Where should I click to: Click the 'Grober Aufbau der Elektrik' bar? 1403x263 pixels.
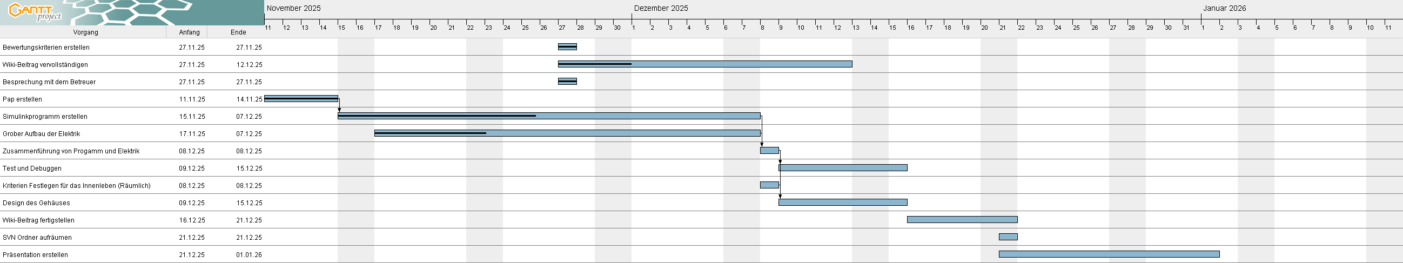567,133
